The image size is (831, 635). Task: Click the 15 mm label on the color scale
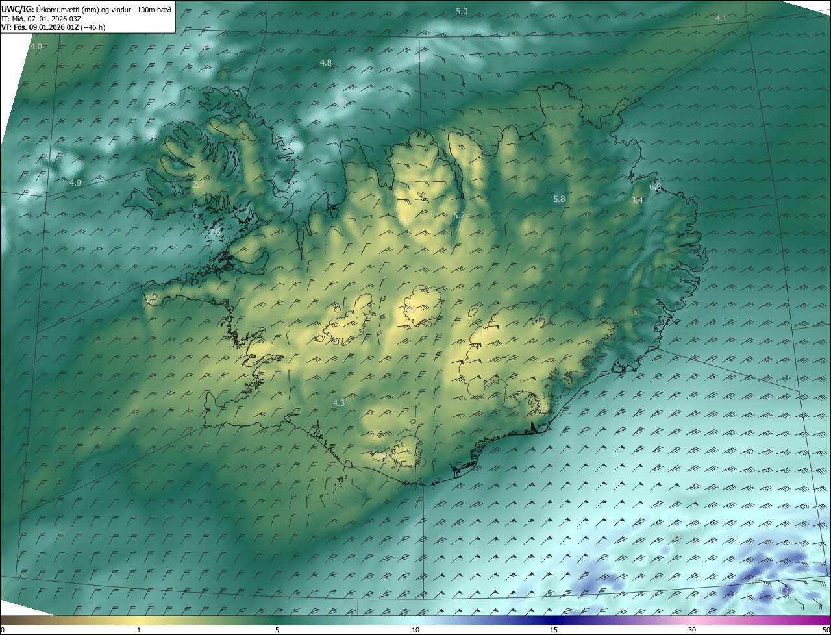[554, 630]
